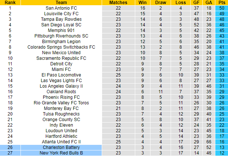228x156 pixels.
Task: Click the Pts column header
Action: (x=221, y=3)
